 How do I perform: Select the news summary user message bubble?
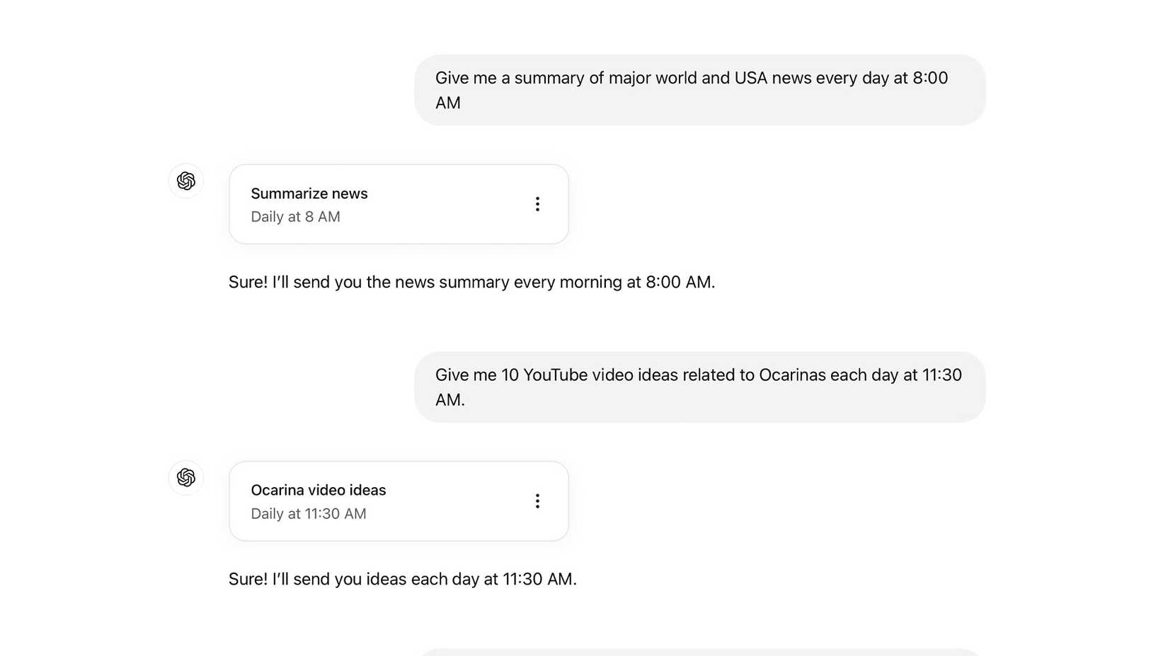(x=699, y=90)
